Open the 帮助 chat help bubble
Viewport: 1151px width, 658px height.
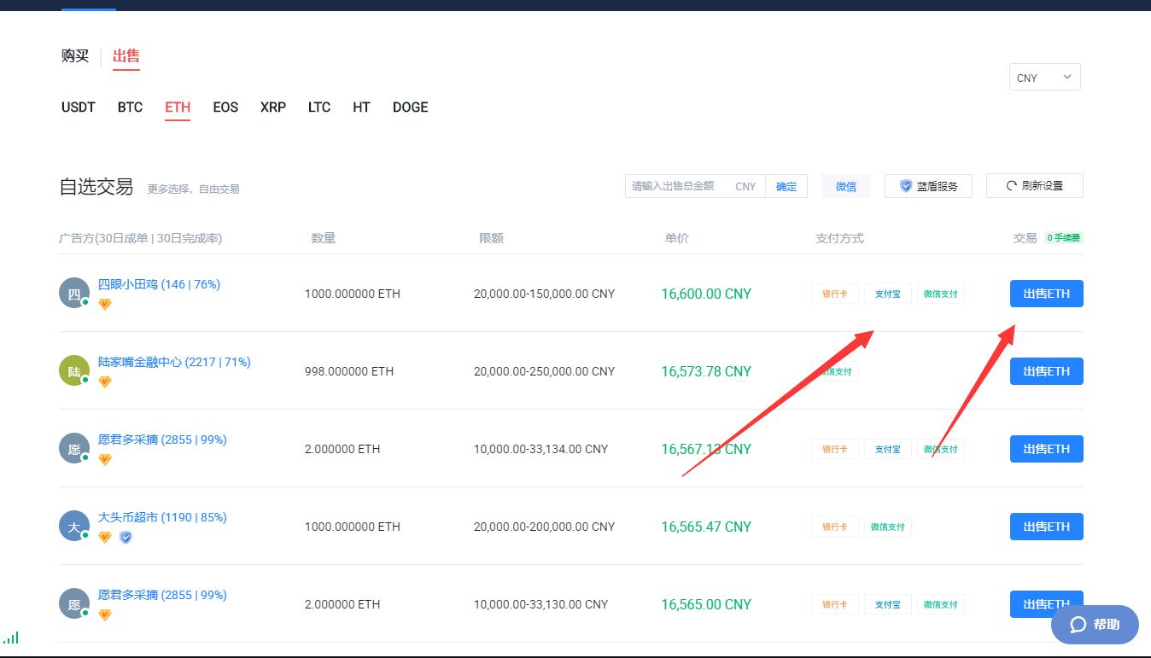(x=1095, y=625)
